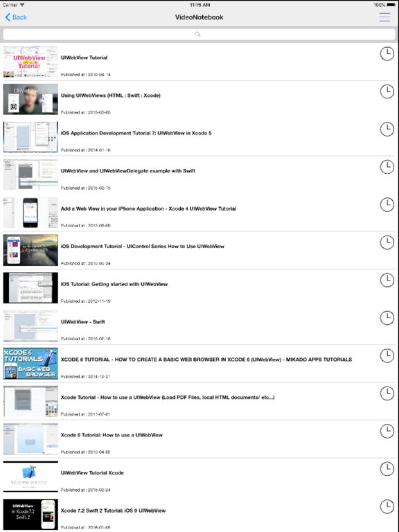Open pink UIWebView Tutorial thumbnail
Screen dimensions: 399x532
[30, 62]
